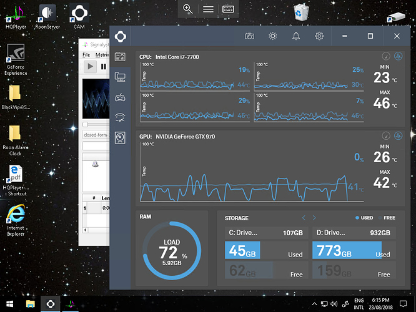Screen dimensions: 416x312
Task: Click the GPU name NVIDIA GeForce GTX 970
Action: point(185,137)
